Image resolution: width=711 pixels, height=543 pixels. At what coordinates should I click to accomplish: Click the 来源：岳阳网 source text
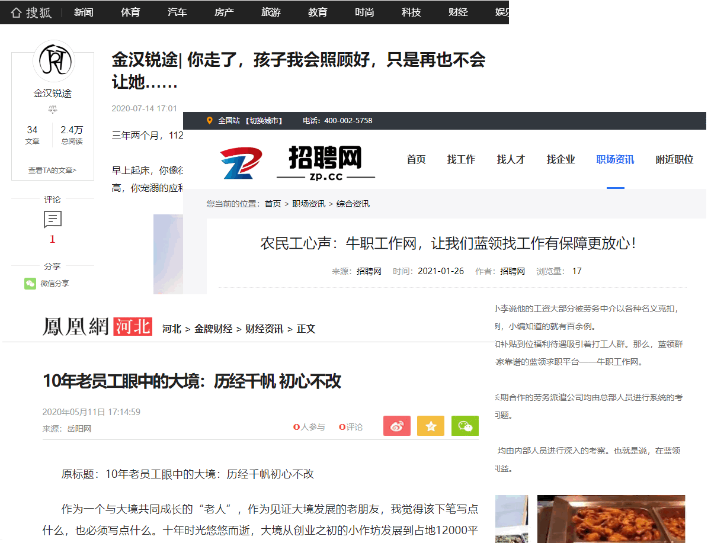[67, 429]
